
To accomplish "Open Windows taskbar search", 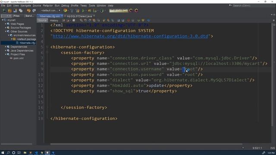I will (8, 153).
